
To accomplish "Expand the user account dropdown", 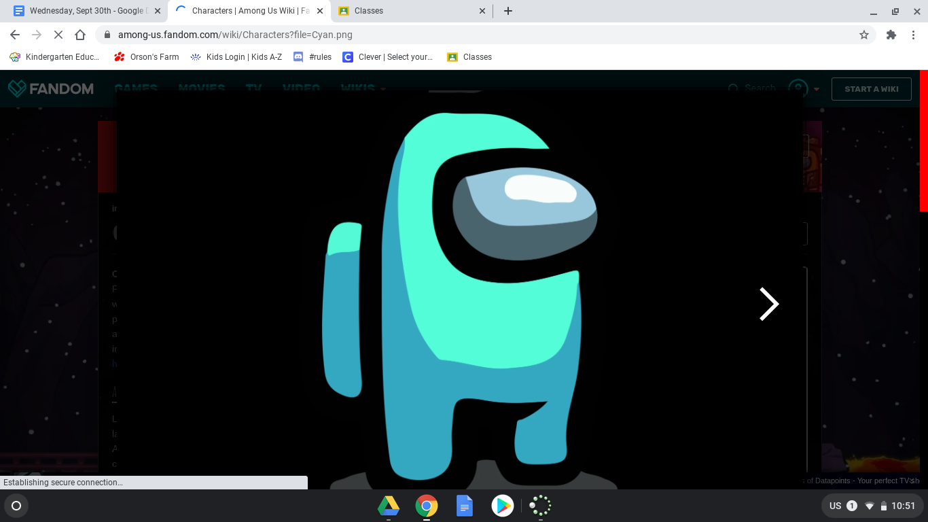I will 804,88.
